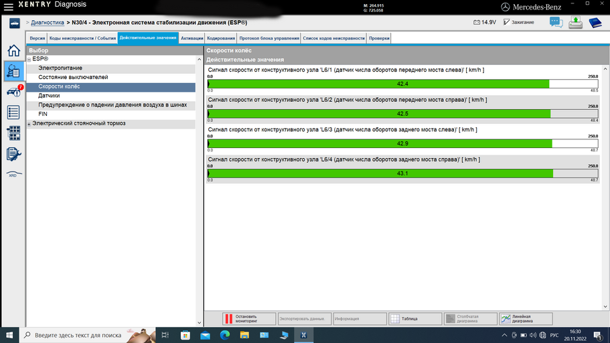Click the L6/2 front right speed bar
The height and width of the screenshot is (343, 610).
point(402,114)
